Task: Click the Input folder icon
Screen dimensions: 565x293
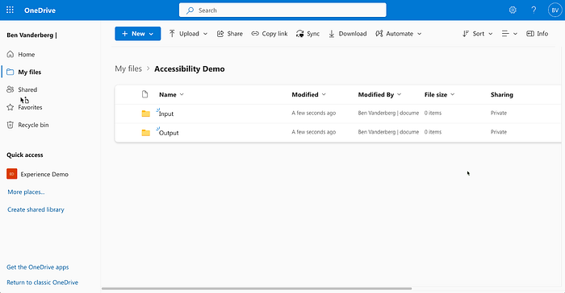Action: pos(145,113)
